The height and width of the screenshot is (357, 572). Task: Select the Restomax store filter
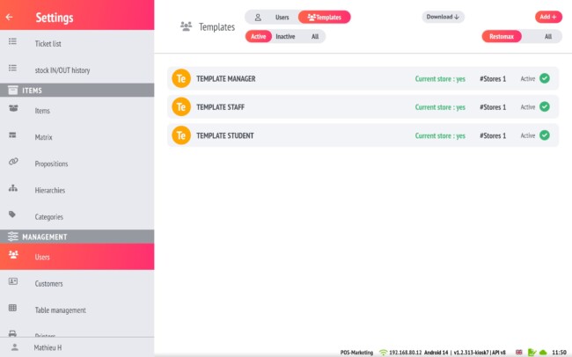coord(502,36)
